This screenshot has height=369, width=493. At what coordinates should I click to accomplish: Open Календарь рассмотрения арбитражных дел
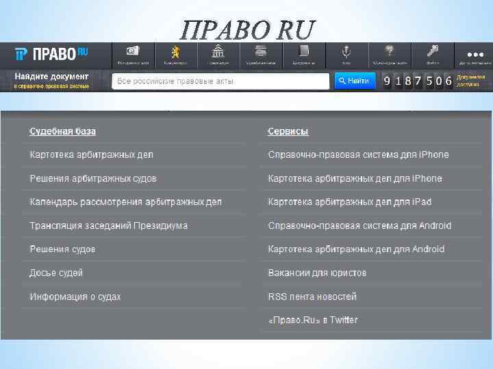tap(126, 202)
